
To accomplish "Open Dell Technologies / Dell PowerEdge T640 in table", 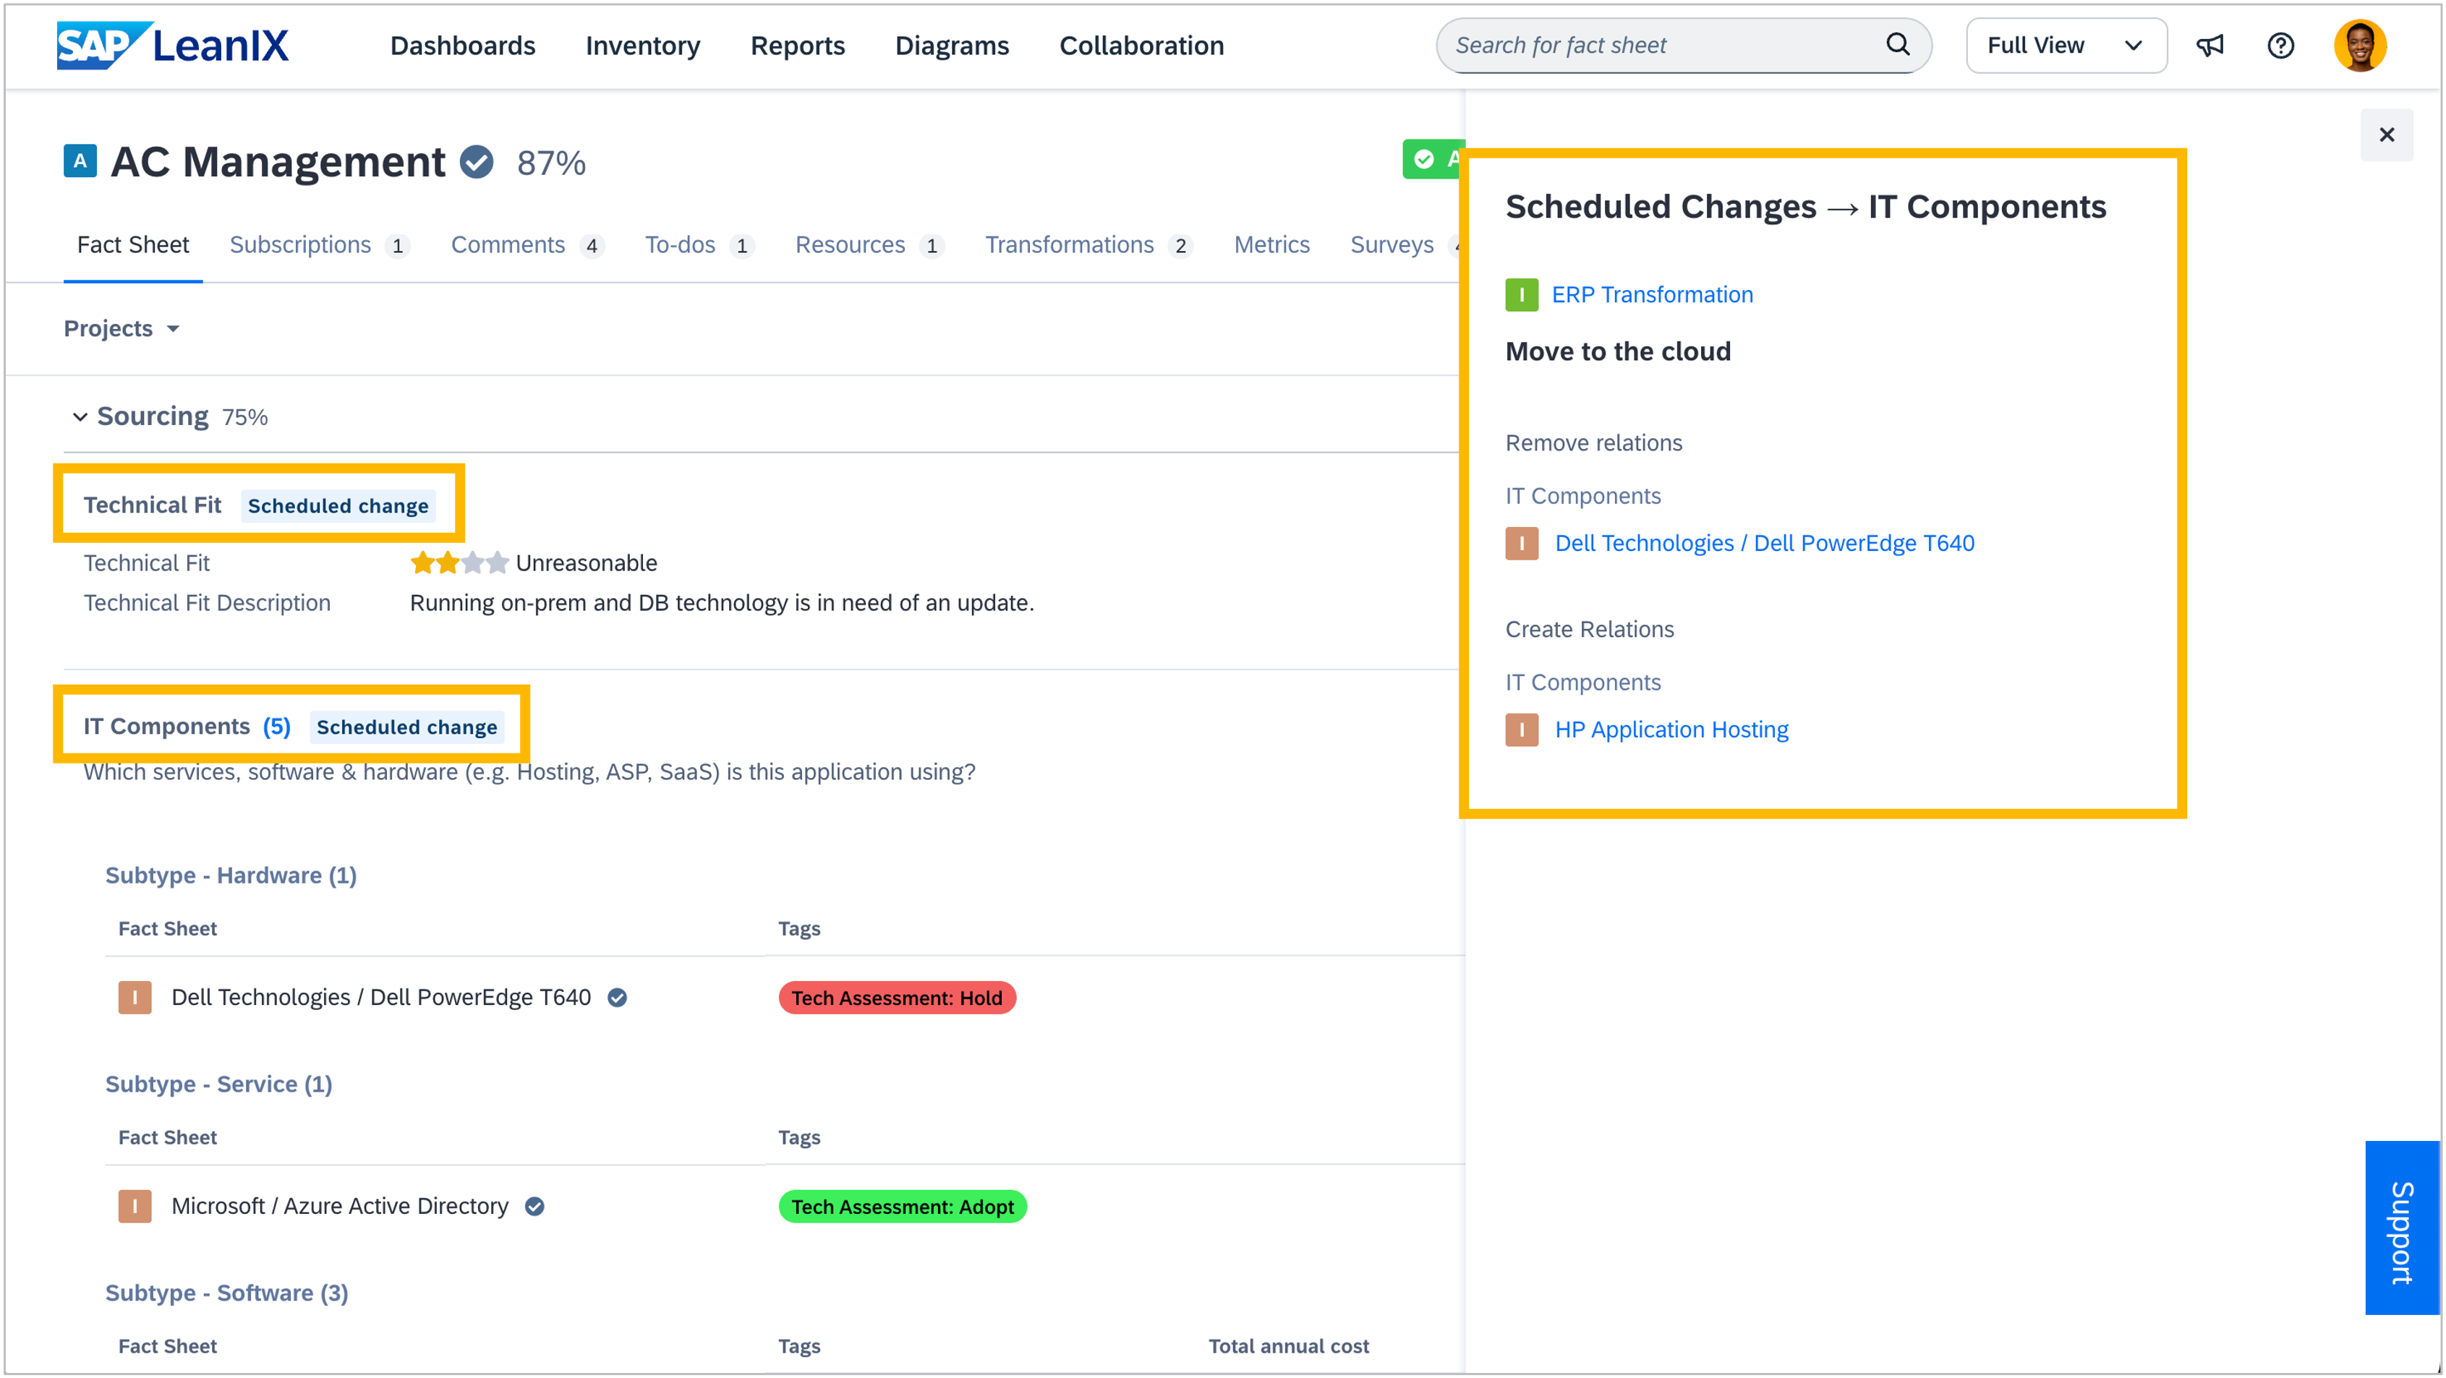I will 380,998.
